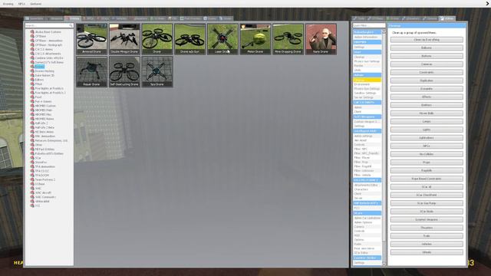The width and height of the screenshot is (491, 276).
Task: Select the CW 2.0 Attachments category
Action: 48,54
